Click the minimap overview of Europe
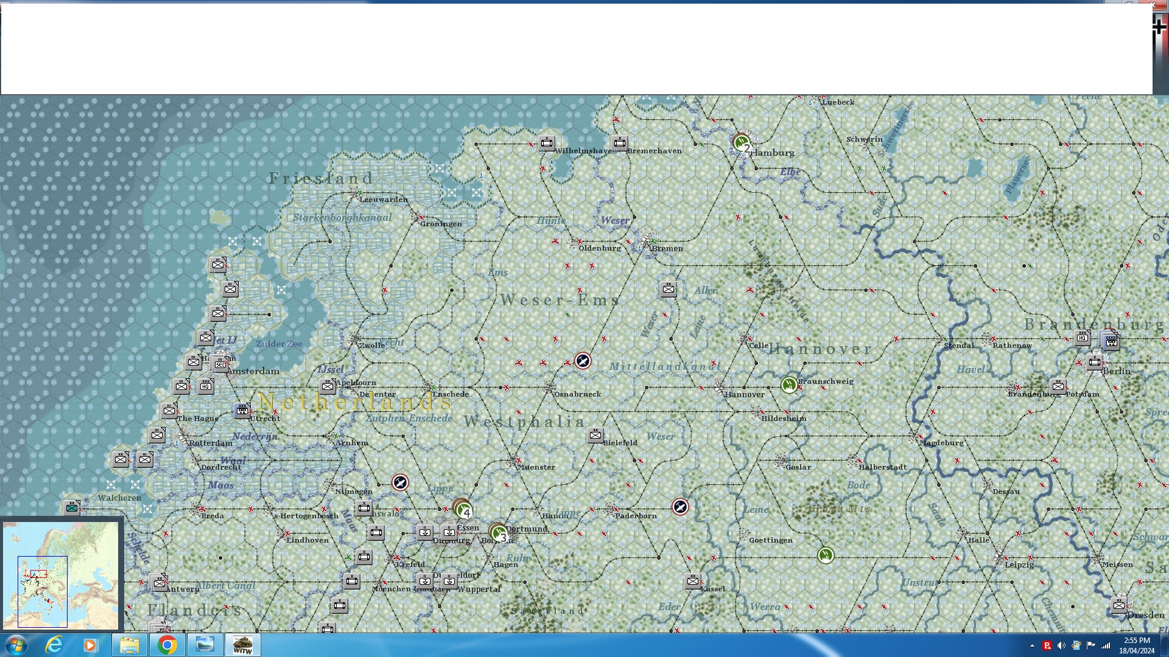 tap(61, 575)
